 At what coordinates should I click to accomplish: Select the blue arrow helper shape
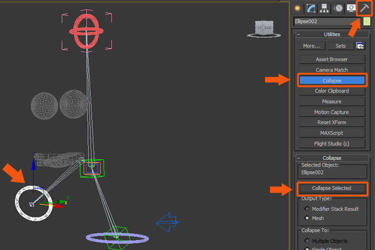[167, 222]
